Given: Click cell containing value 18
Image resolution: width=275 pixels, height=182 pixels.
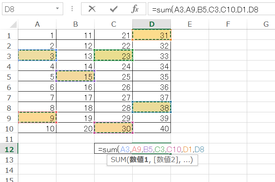Looking at the screenshot, I should tap(76, 107).
